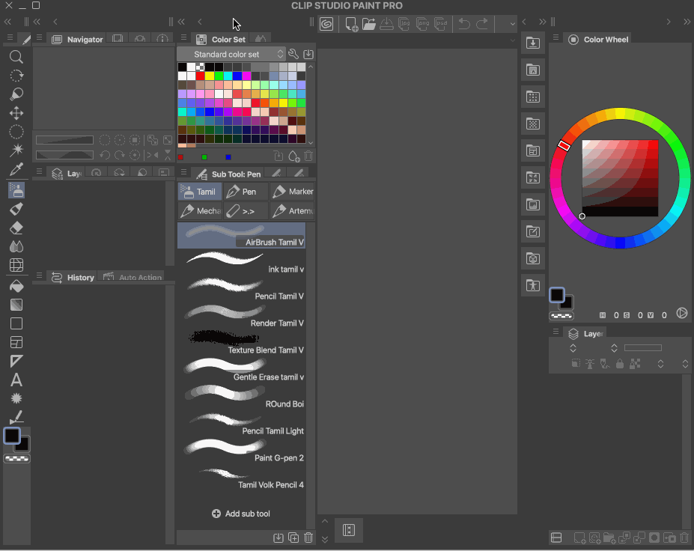This screenshot has width=694, height=551.
Task: Select the Eyedropper tool
Action: [x=16, y=170]
